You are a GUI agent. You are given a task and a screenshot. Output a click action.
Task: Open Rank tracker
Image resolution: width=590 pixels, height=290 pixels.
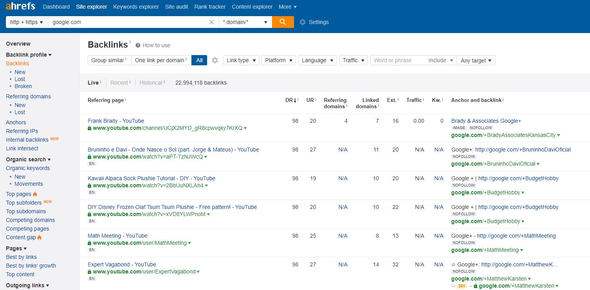click(210, 7)
